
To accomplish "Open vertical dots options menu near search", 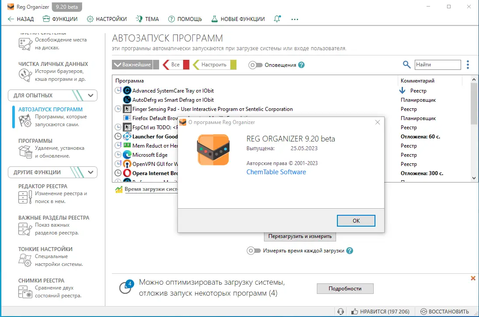I will pos(468,65).
